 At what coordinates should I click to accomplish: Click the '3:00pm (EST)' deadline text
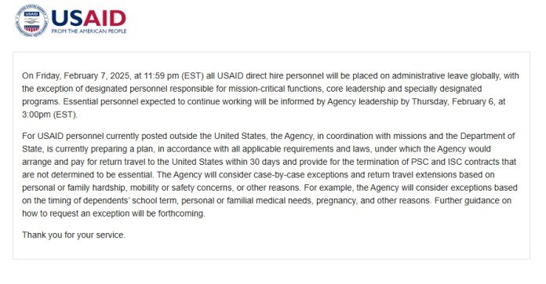point(49,115)
